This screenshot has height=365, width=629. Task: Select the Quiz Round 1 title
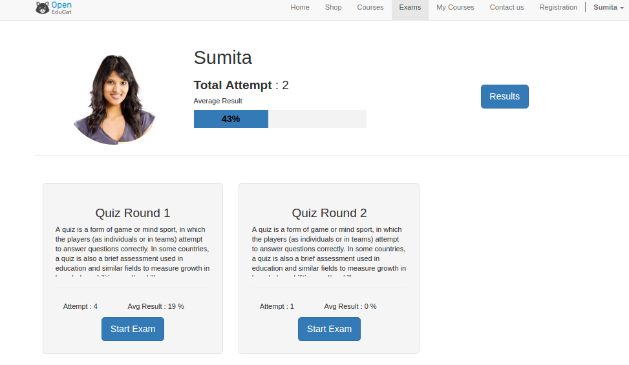133,213
